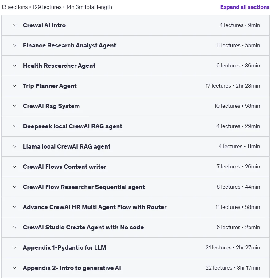
Task: Click the 11 lectures 55min label
Action: [x=238, y=45]
